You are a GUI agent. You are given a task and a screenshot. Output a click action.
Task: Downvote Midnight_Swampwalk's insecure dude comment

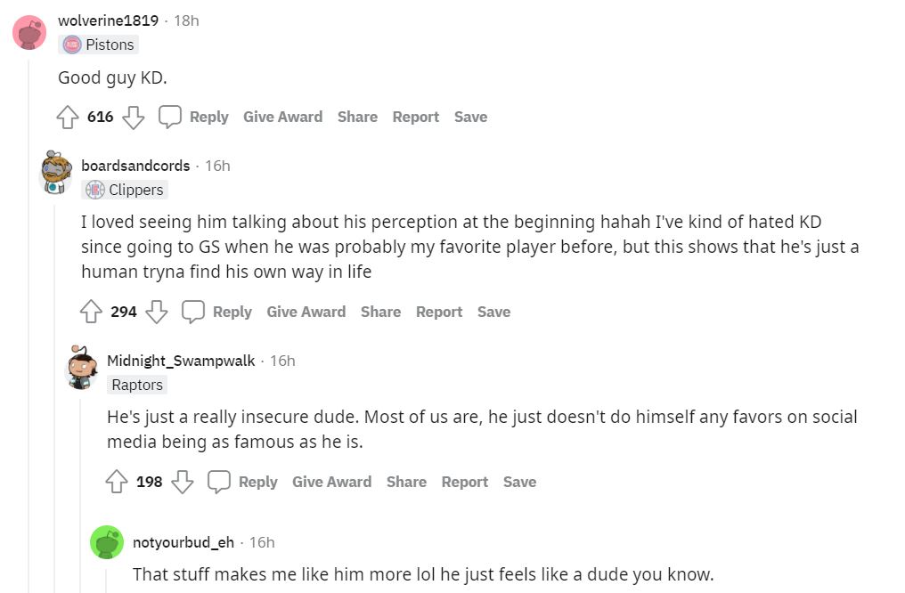coord(183,482)
